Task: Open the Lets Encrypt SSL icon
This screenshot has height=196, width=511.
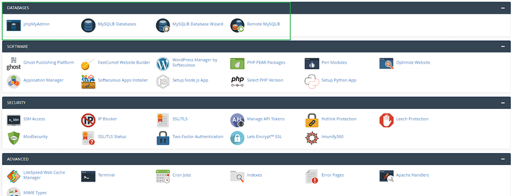Action: click(237, 138)
